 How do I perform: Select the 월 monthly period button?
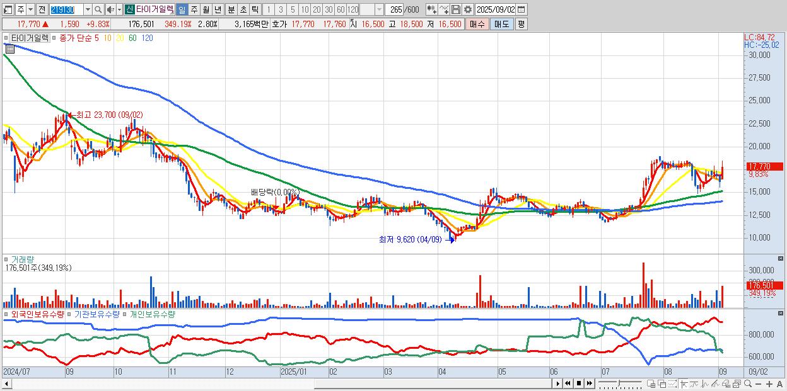(206, 9)
